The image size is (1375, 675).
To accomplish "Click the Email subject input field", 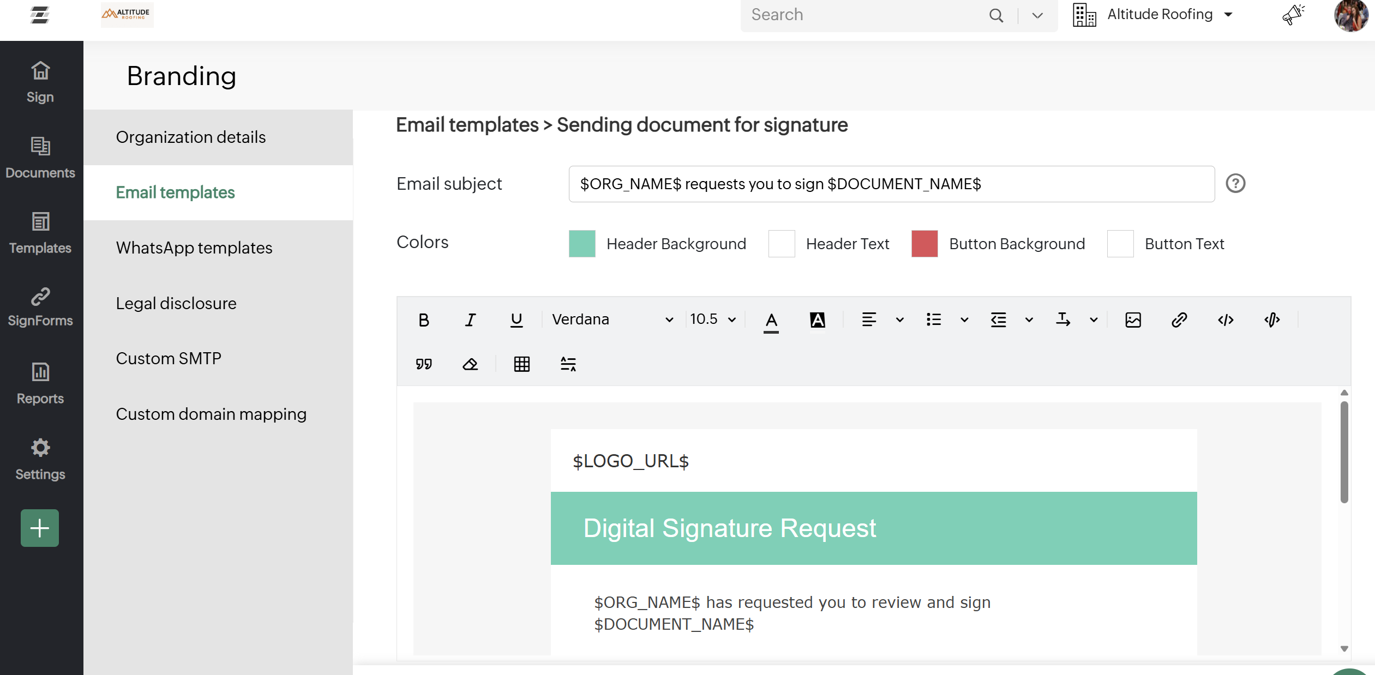I will coord(891,184).
